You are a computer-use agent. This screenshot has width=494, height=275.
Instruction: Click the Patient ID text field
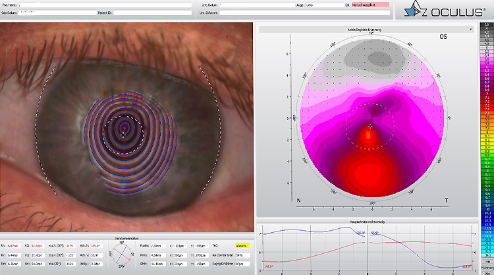pos(153,12)
